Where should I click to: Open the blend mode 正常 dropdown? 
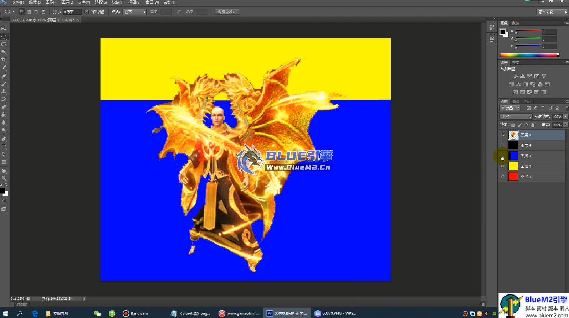(516, 116)
